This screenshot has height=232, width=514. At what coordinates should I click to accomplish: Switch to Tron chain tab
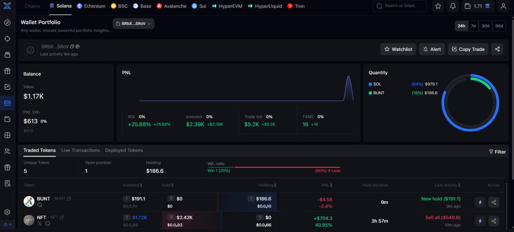[296, 6]
